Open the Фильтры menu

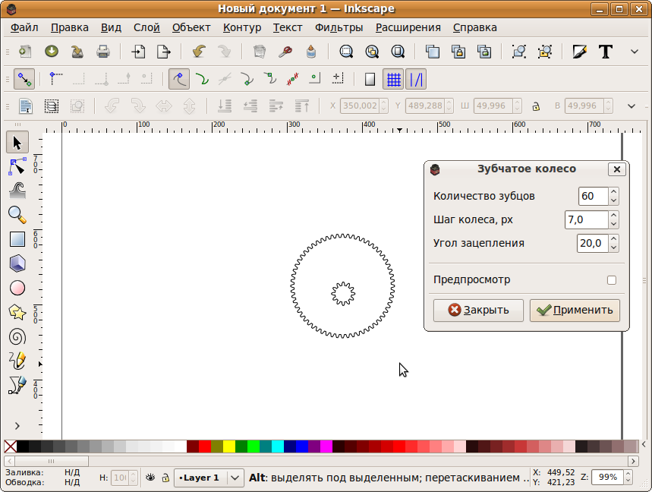click(x=339, y=27)
